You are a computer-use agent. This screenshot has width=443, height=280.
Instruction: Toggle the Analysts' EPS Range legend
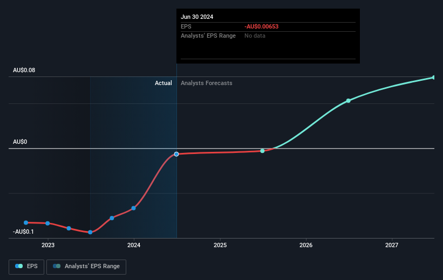86,267
